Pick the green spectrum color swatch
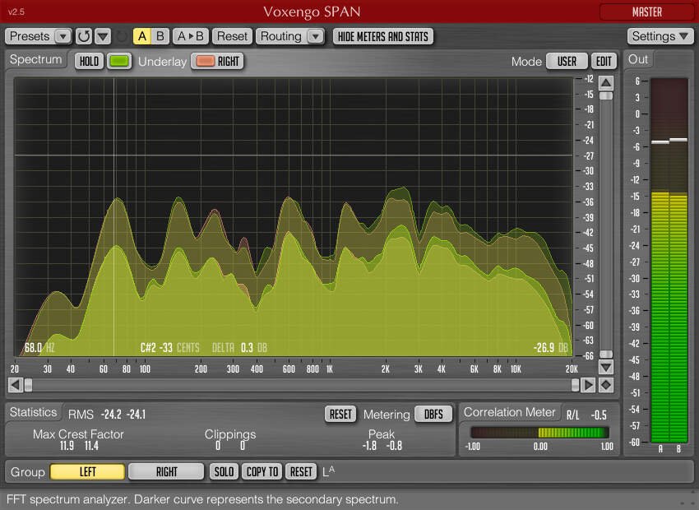The width and height of the screenshot is (699, 510). (x=119, y=61)
